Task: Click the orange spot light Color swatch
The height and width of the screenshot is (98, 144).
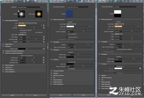Action: point(22,26)
